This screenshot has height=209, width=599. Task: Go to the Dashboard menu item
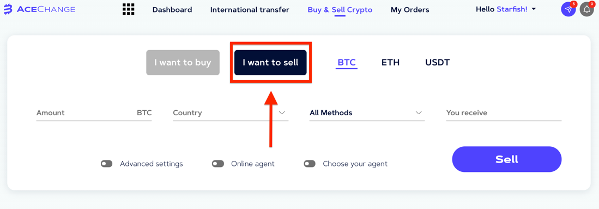click(172, 10)
